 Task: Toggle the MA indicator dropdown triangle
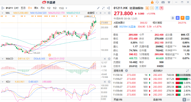(3, 13)
